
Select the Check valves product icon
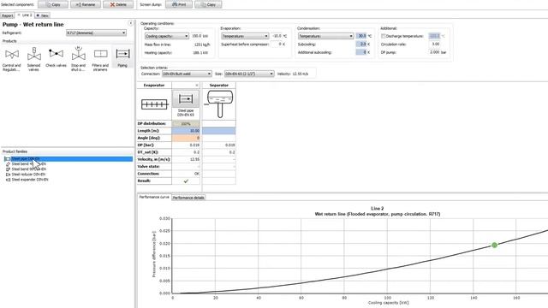(x=56, y=57)
